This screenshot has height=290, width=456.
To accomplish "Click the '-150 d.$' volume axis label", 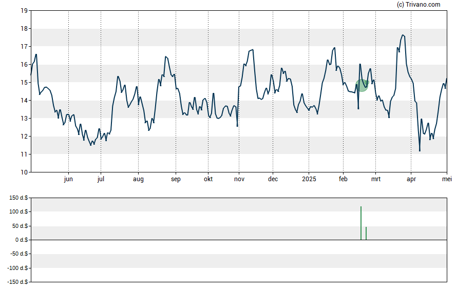I will tap(18, 282).
